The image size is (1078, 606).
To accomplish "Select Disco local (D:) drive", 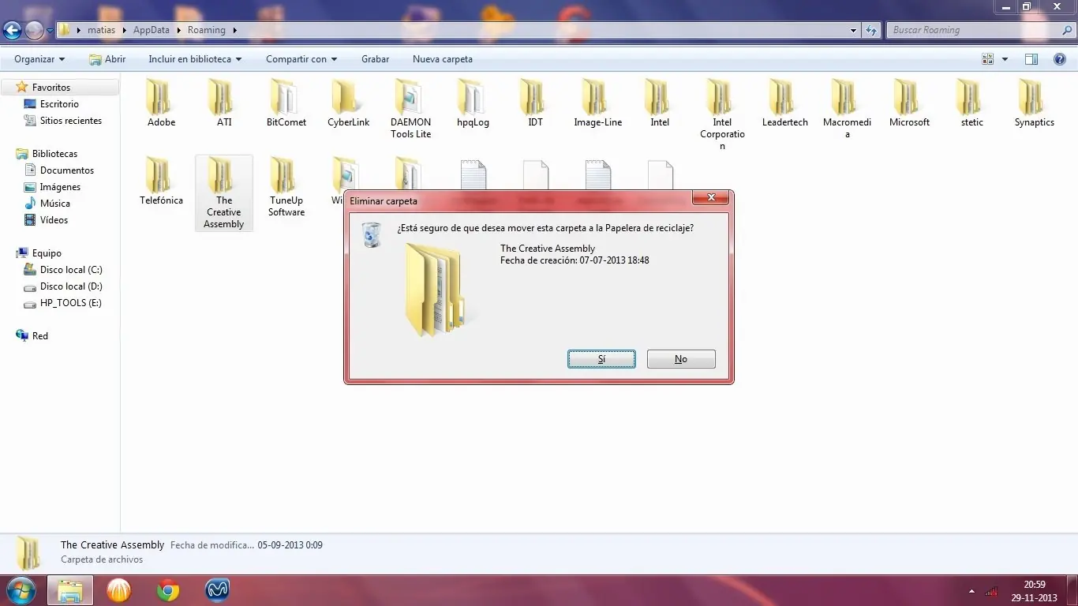I will (x=71, y=286).
